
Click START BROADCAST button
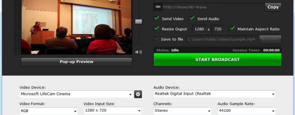(218, 60)
